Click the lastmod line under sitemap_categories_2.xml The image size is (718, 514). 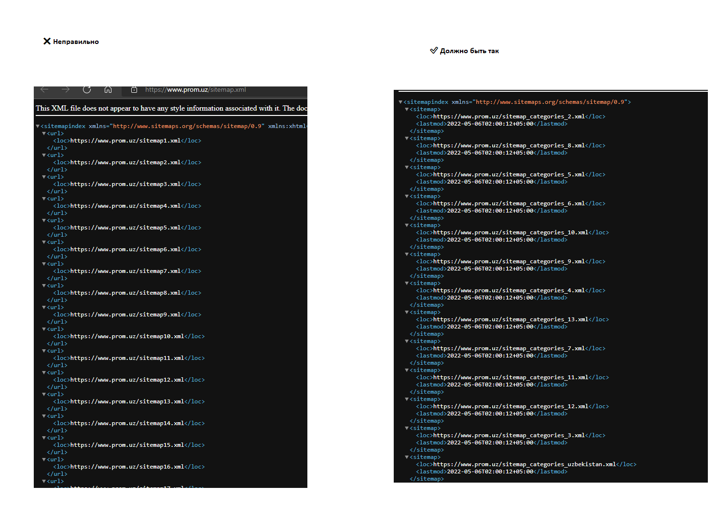coord(492,124)
